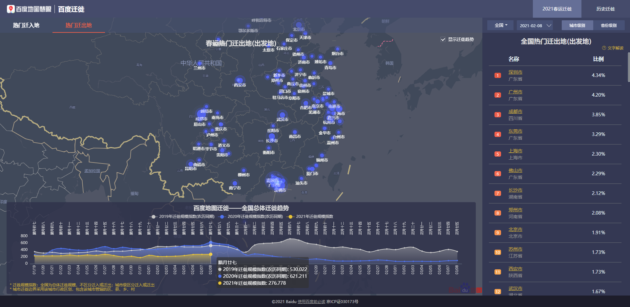Image resolution: width=630 pixels, height=307 pixels.
Task: Click the 01/19 date label on chart axis
Action: coord(34,270)
